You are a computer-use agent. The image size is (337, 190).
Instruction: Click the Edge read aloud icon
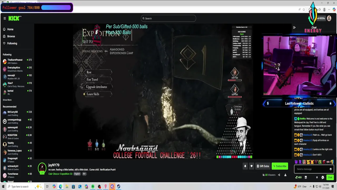pos(300,9)
